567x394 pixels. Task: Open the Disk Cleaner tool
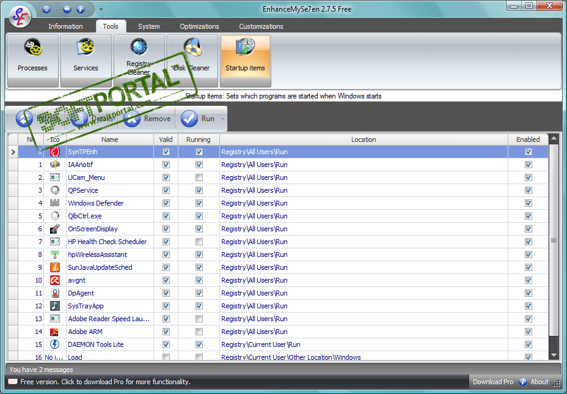[x=192, y=61]
